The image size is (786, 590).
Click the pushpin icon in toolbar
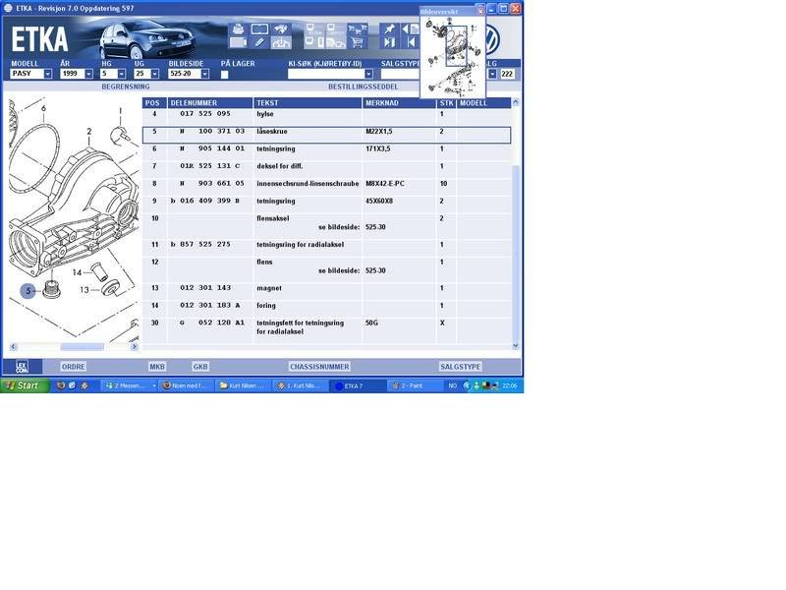pos(389,29)
